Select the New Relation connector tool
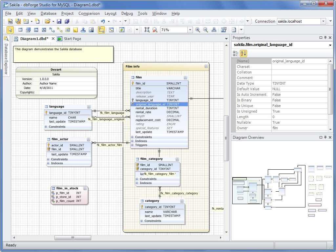336x252 pixels. click(x=52, y=30)
